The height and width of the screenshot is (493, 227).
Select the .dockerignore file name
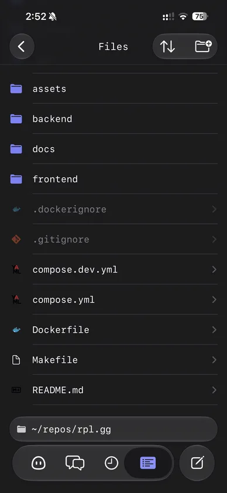point(70,210)
